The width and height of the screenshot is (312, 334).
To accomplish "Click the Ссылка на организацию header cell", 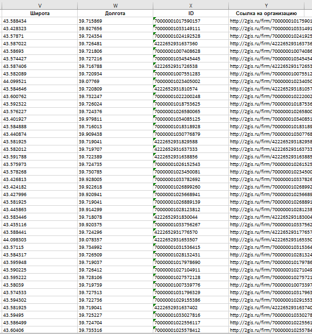I will coord(266,13).
